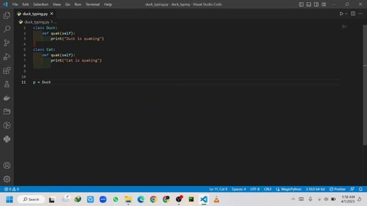Open the File menu
367x206 pixels.
pyautogui.click(x=15, y=5)
